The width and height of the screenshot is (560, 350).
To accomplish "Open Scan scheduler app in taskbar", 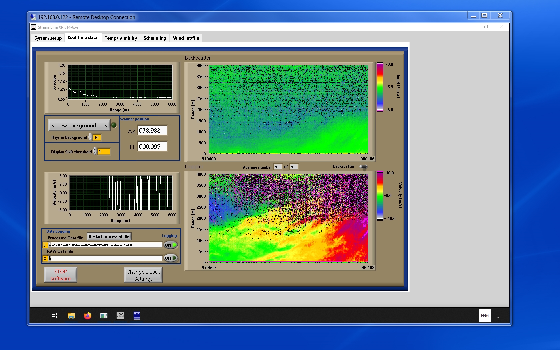I will coord(120,315).
